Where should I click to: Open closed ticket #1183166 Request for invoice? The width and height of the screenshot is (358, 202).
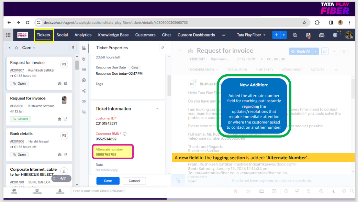[39, 109]
